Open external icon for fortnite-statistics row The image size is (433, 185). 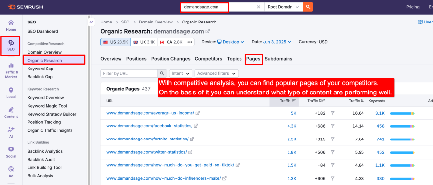[x=192, y=139]
